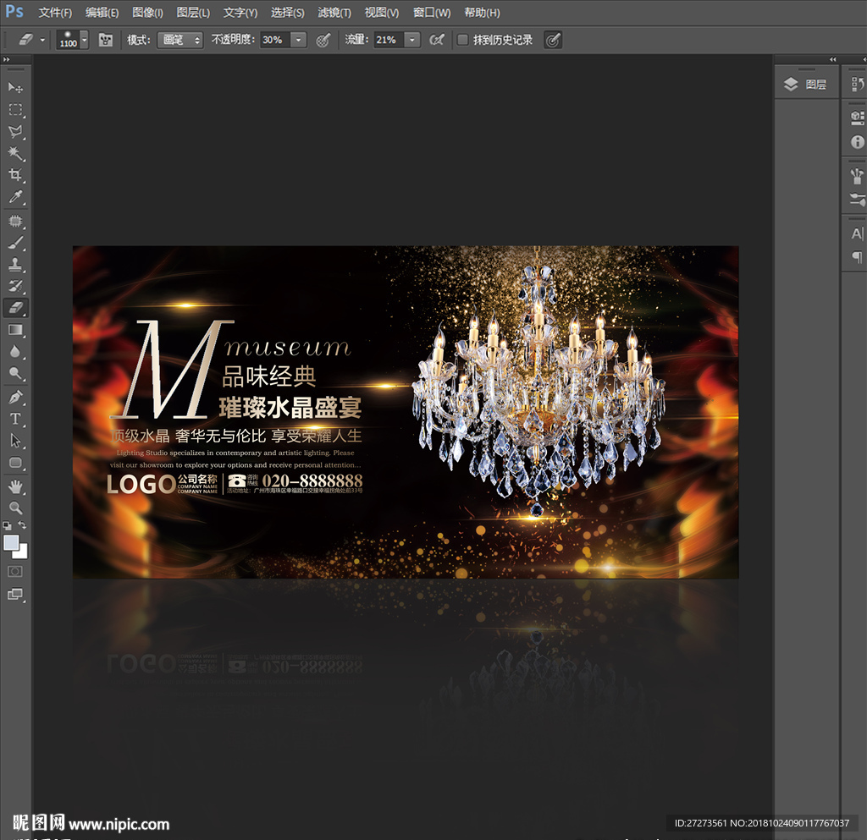The height and width of the screenshot is (840, 867).
Task: Toggle airbrush build-up next to flow
Action: click(x=437, y=40)
